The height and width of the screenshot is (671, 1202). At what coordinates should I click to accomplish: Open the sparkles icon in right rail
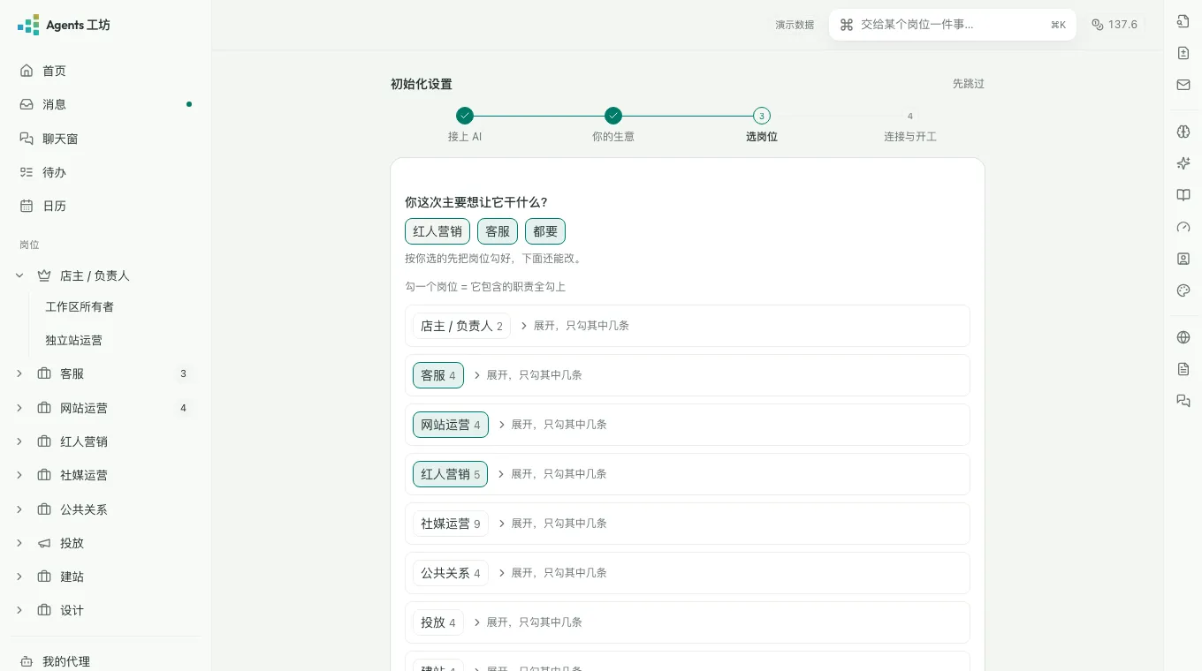click(1183, 163)
